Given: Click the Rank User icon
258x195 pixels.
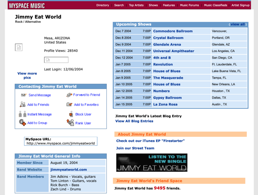Looking at the screenshot, I should [70, 123].
